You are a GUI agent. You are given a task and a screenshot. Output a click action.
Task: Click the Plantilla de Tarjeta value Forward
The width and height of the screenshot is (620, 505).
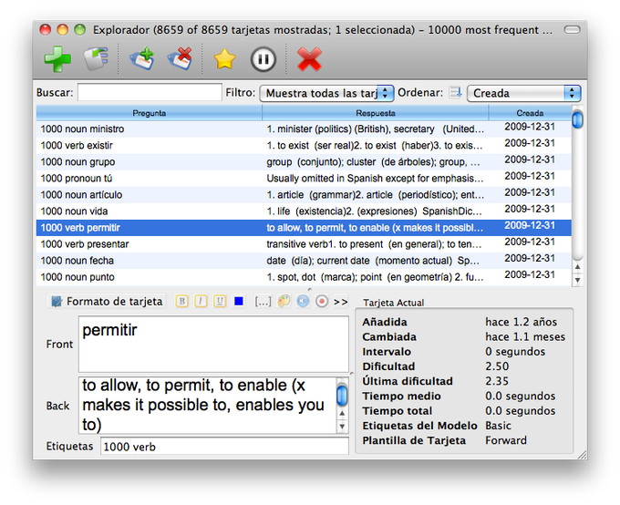[x=506, y=440]
